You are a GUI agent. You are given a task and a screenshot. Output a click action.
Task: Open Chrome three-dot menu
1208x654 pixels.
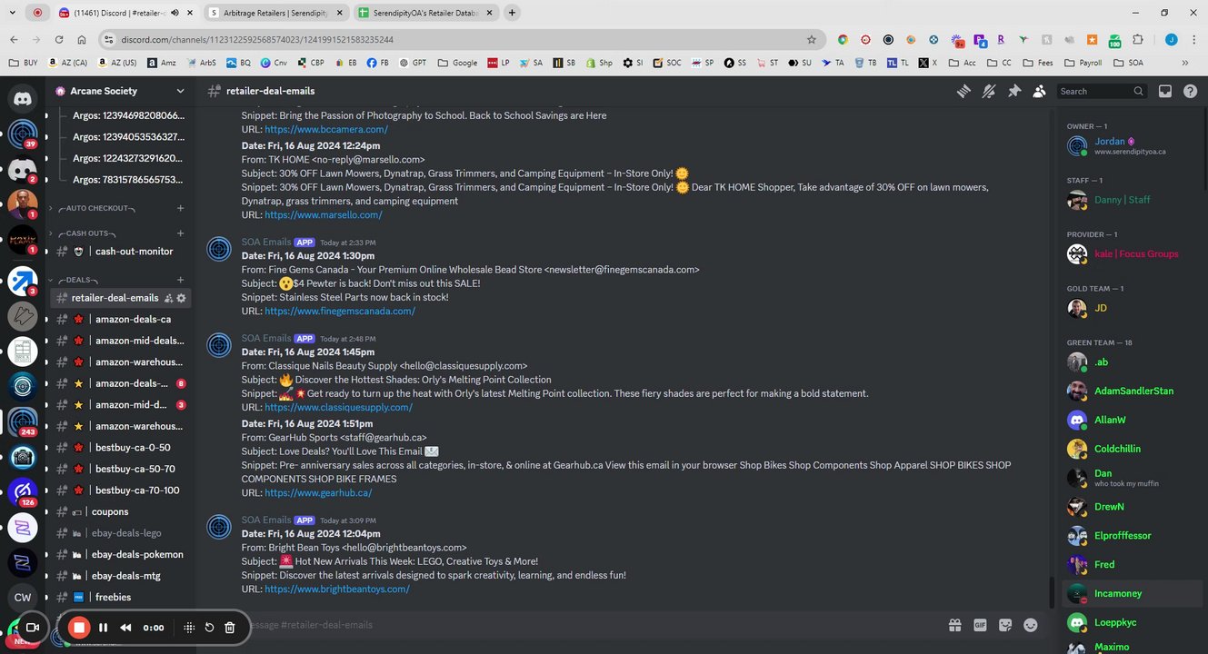pyautogui.click(x=1193, y=40)
